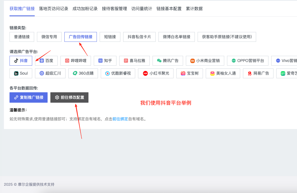This screenshot has height=193, width=297.
Task: Click the link icon in 复制推广链接
Action: [x=16, y=97]
